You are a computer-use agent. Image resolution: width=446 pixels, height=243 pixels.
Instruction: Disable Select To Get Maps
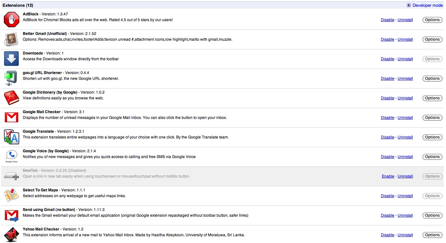point(387,196)
